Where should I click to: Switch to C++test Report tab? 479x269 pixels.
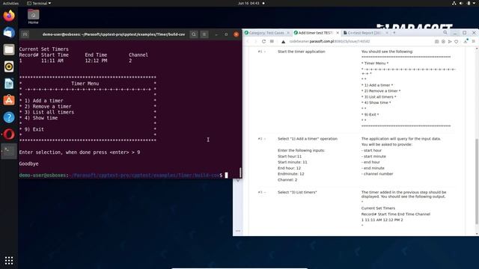pos(364,33)
